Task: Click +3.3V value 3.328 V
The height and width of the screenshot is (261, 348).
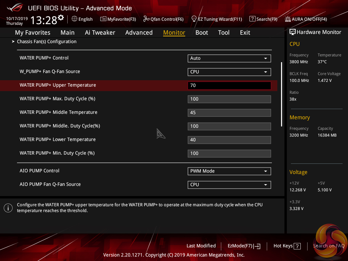Action: click(x=296, y=209)
